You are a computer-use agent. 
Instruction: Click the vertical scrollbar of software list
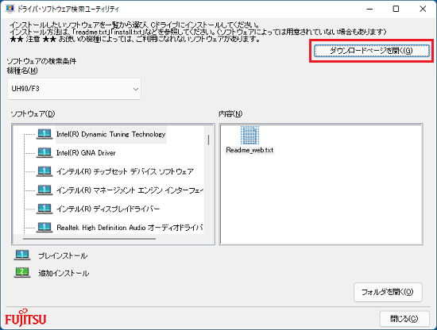click(208, 140)
